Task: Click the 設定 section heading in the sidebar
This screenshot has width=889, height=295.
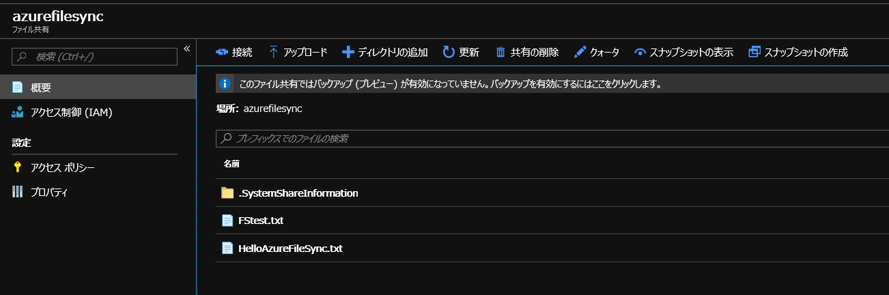Action: coord(22,143)
